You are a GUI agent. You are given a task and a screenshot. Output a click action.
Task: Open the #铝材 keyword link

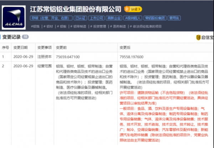(x=48, y=26)
